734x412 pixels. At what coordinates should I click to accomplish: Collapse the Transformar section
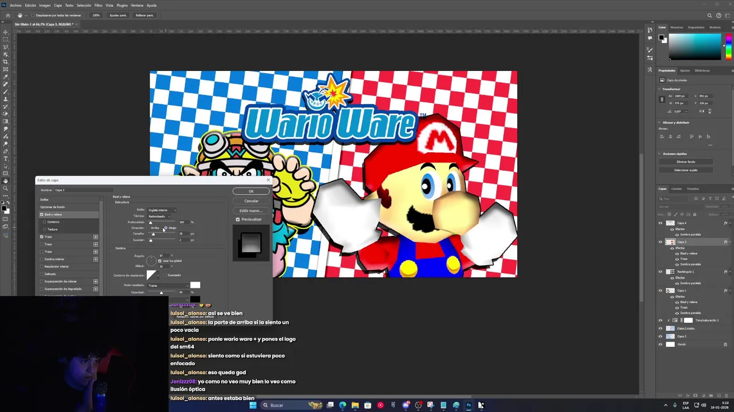point(659,89)
